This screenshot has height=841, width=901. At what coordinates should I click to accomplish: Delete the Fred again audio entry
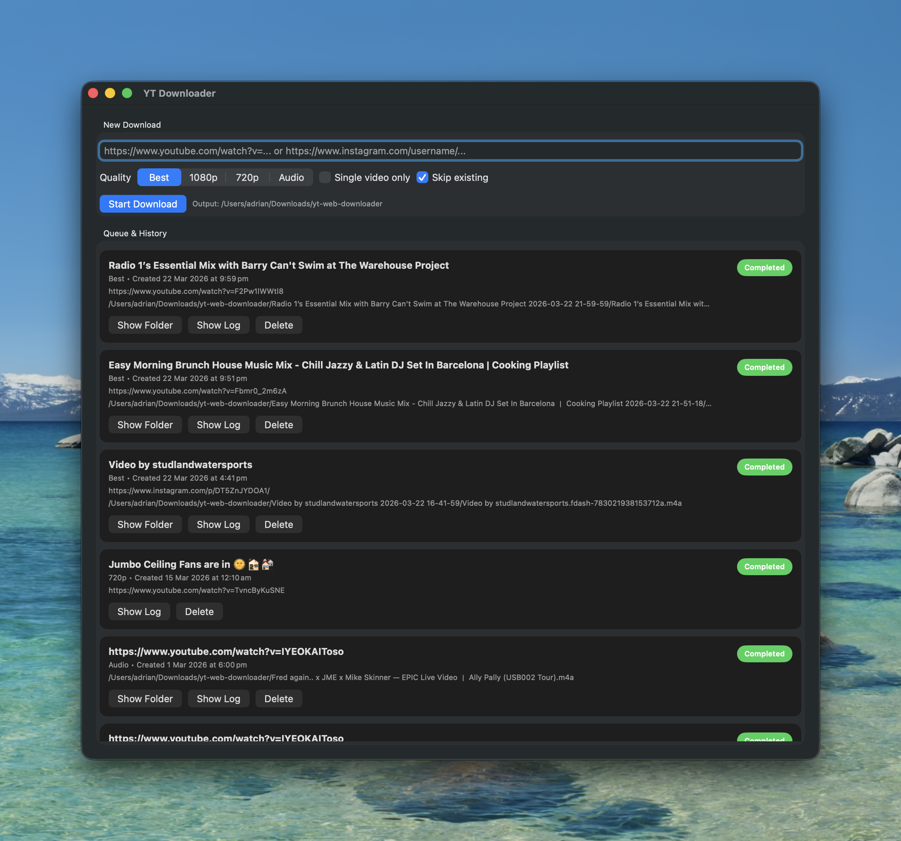point(279,698)
